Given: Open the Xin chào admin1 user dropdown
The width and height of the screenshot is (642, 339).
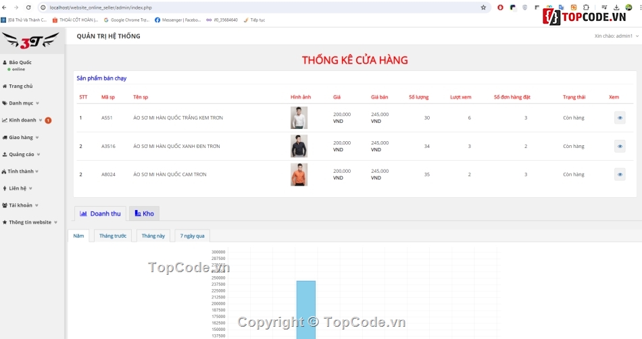Looking at the screenshot, I should point(616,36).
